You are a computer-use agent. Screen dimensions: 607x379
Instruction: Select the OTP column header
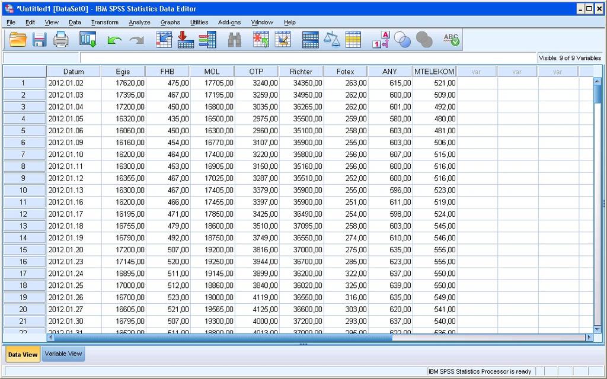[256, 72]
